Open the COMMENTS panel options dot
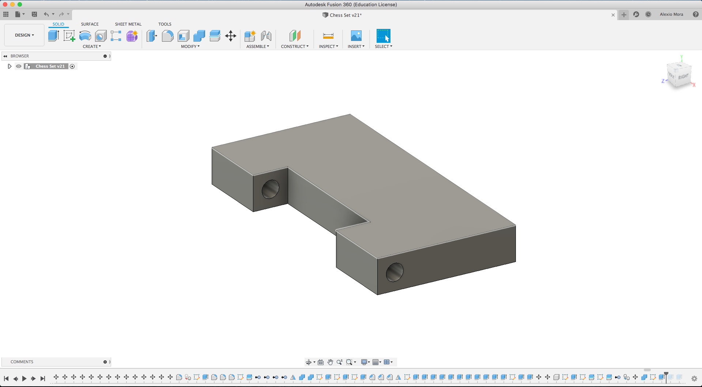The height and width of the screenshot is (387, 702). [x=105, y=362]
